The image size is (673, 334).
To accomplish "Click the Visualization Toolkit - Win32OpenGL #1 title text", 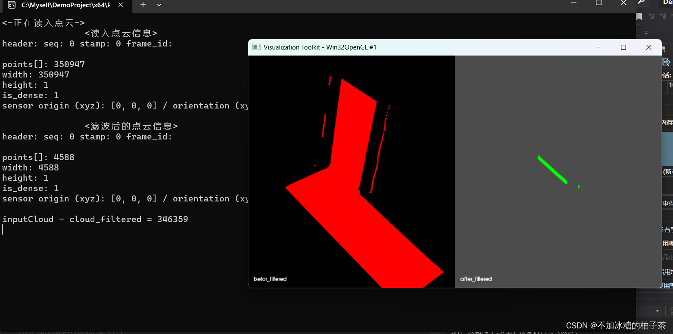I will (x=320, y=47).
